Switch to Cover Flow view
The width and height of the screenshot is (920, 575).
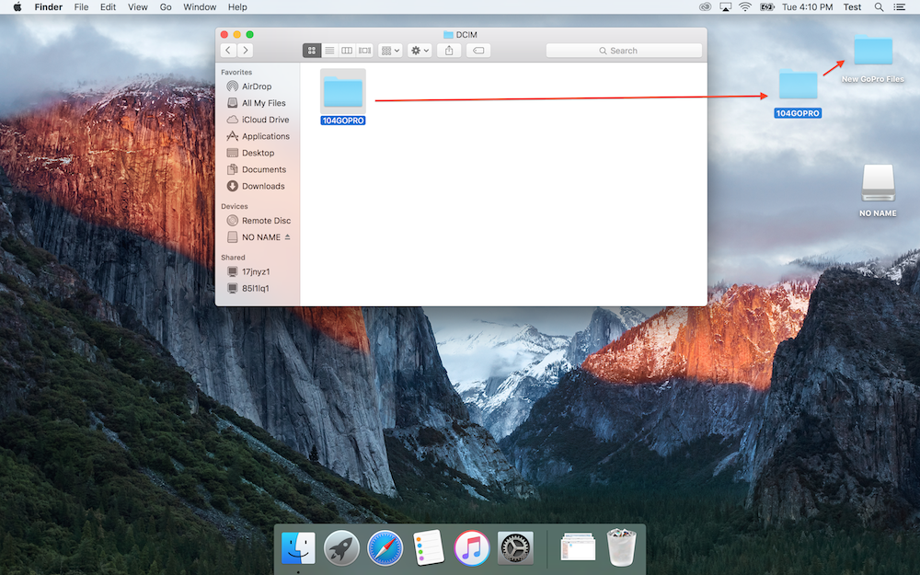point(363,50)
